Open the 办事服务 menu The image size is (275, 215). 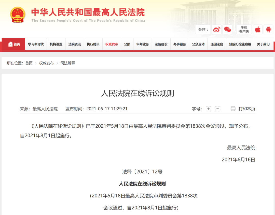click(180, 44)
